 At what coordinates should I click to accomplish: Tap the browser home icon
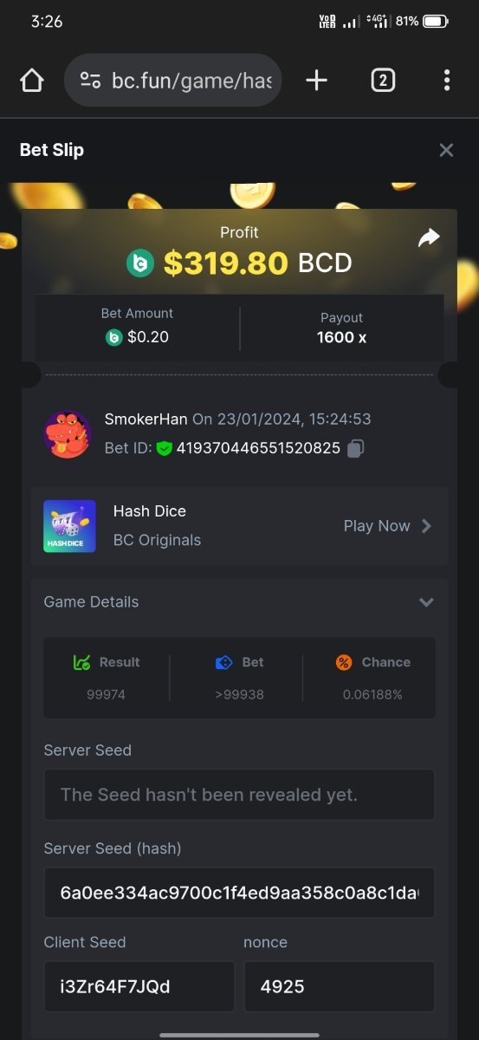coord(32,81)
